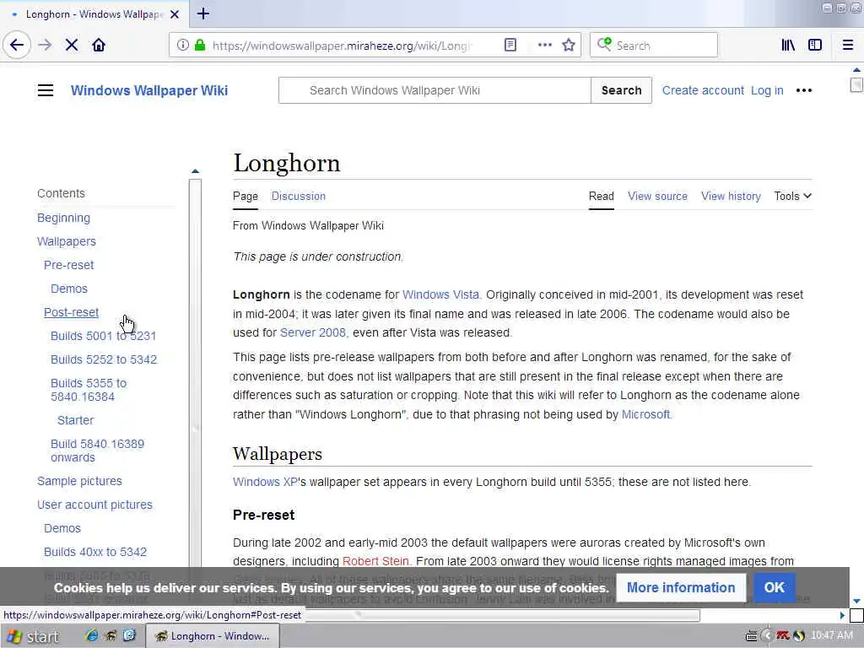Image resolution: width=864 pixels, height=648 pixels.
Task: Show sidebars icon in browser toolbar
Action: (815, 46)
